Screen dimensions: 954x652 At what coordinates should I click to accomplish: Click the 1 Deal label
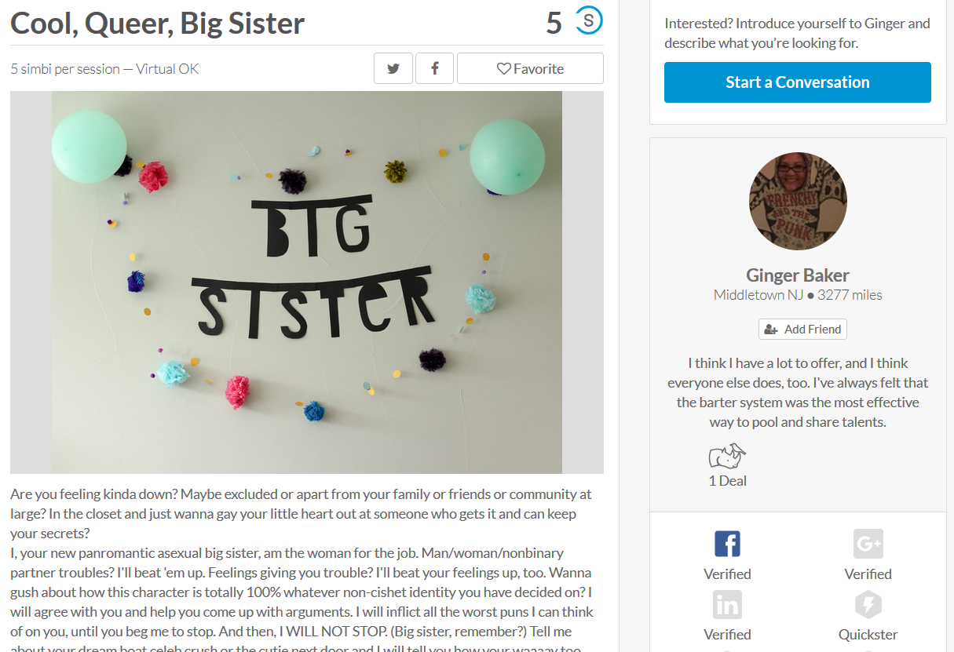click(727, 480)
